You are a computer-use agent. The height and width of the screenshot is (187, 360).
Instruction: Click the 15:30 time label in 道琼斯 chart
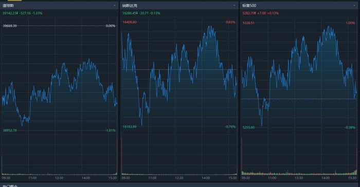point(113,178)
